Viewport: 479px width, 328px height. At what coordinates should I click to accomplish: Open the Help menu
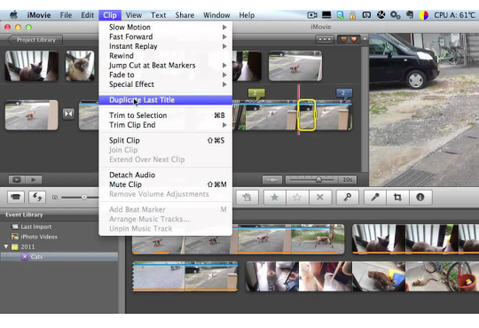tap(247, 15)
